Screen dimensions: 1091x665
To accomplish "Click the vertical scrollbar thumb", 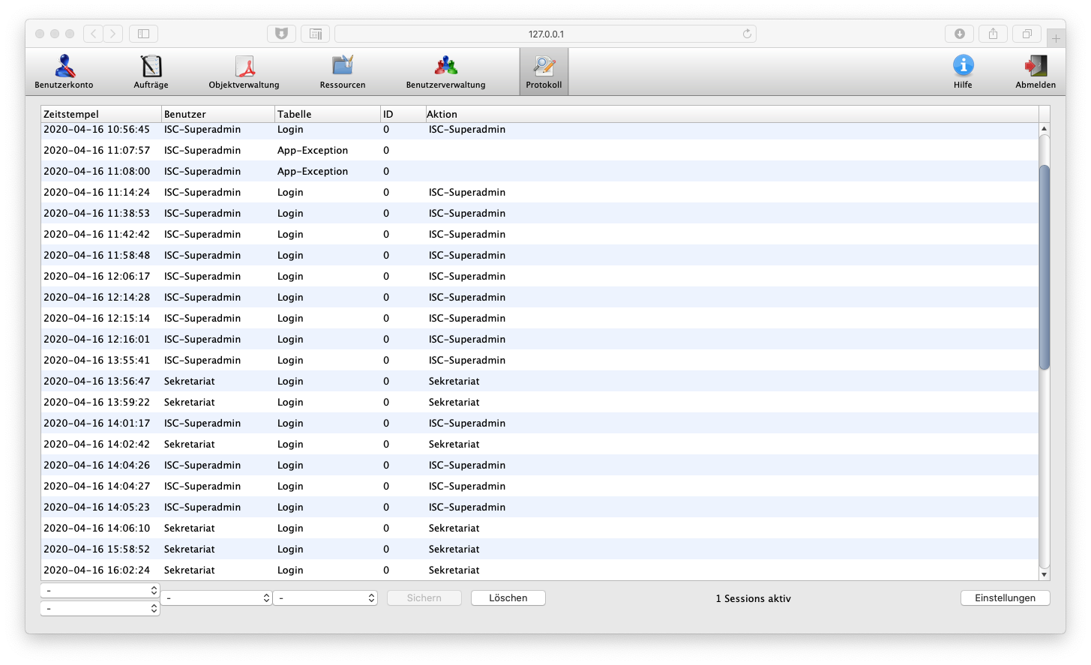I will (x=1045, y=267).
